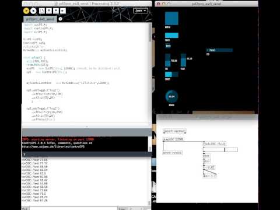Select the routeOSC object in Pd patch
Image resolution: width=280 pixels, height=210 pixels.
tap(214, 143)
